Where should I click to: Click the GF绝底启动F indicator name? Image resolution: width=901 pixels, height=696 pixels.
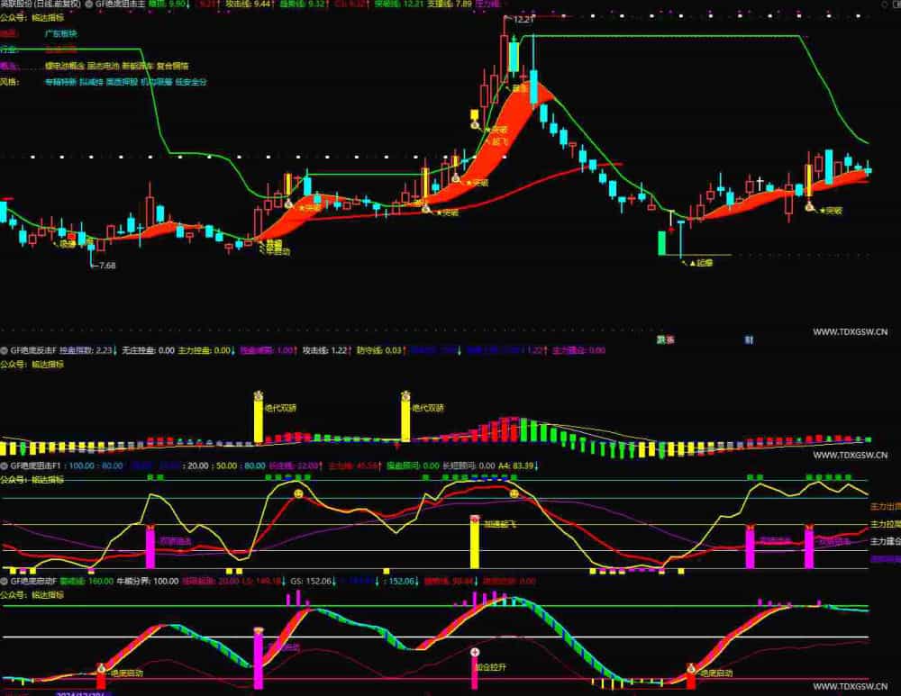click(33, 581)
